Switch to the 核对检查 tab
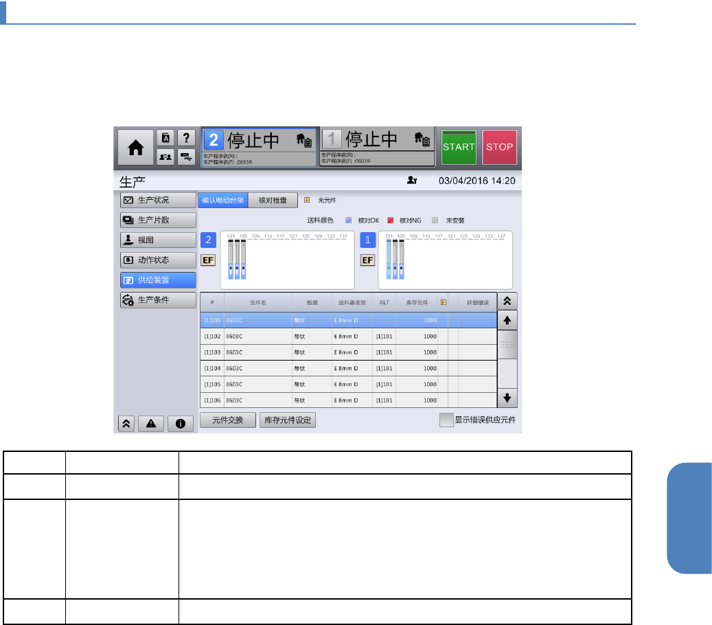712x625 pixels. pos(273,201)
